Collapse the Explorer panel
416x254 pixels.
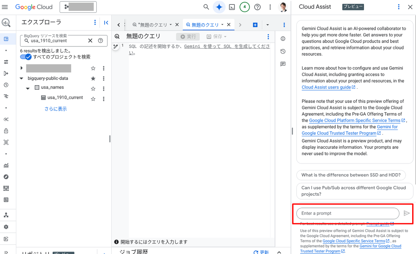pos(106,23)
